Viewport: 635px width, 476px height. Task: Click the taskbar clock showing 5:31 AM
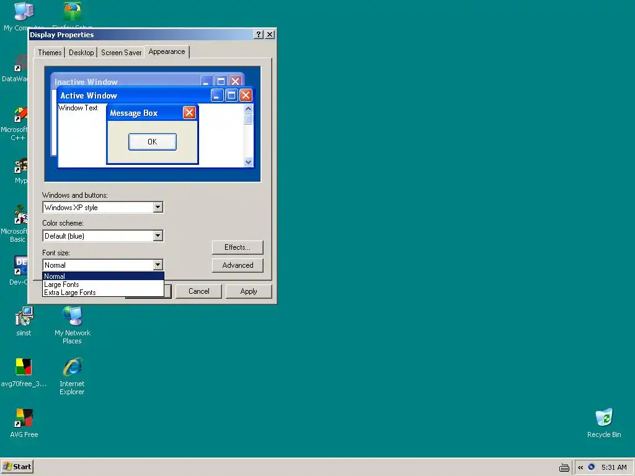(614, 467)
